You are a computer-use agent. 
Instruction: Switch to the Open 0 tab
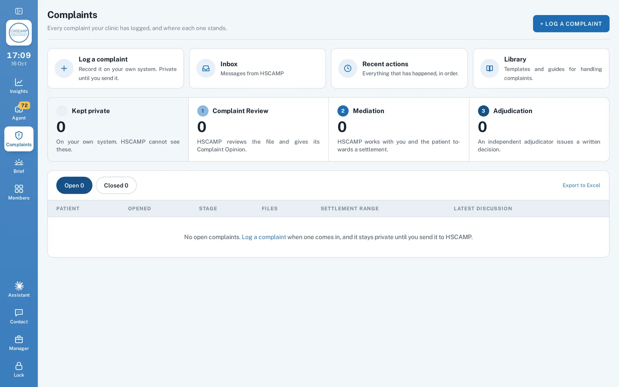coord(74,185)
